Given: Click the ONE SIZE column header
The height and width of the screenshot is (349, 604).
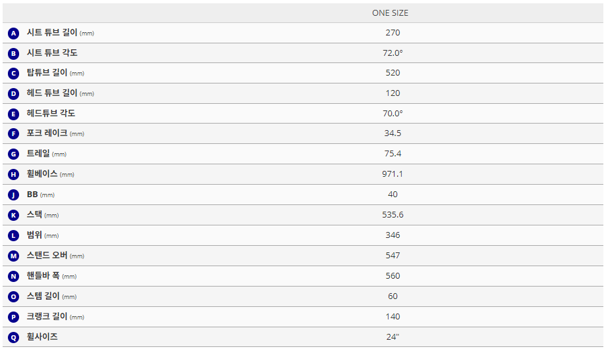Looking at the screenshot, I should tap(390, 13).
